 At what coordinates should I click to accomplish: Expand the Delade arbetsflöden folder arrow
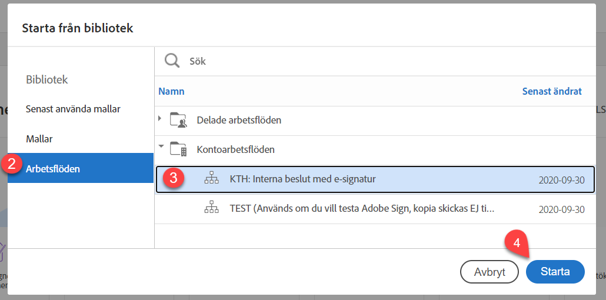(160, 119)
